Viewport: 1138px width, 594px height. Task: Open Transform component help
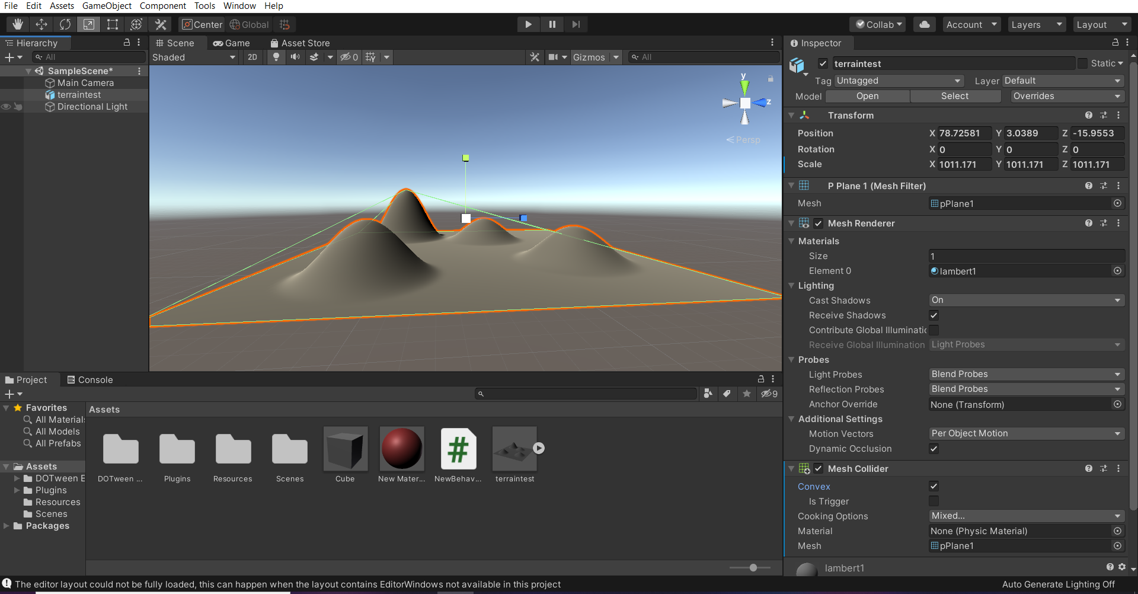click(1089, 115)
